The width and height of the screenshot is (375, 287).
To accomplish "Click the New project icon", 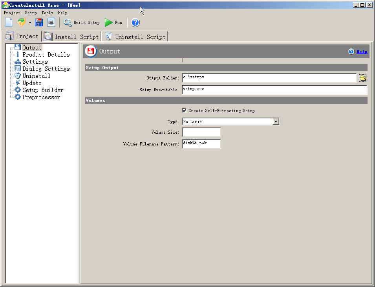I will pos(9,22).
